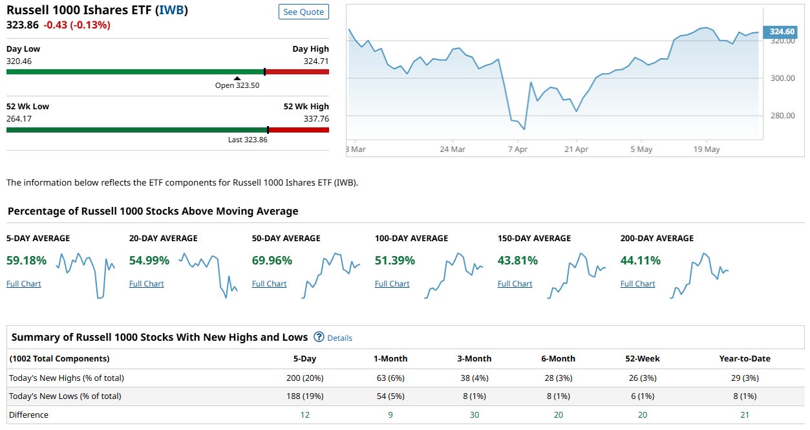Open the IWB ticker symbol link
The image size is (810, 430).
[173, 11]
